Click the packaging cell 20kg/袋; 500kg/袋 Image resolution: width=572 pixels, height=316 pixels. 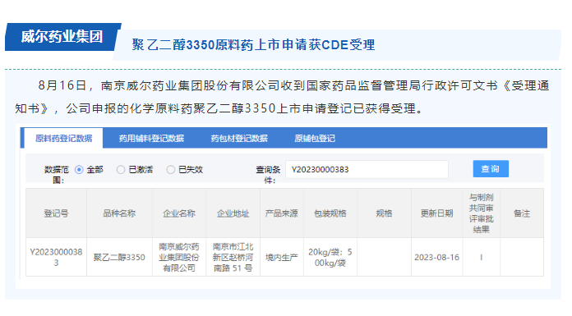(x=330, y=257)
